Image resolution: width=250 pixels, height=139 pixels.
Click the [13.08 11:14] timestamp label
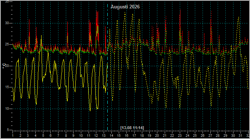point(132,128)
